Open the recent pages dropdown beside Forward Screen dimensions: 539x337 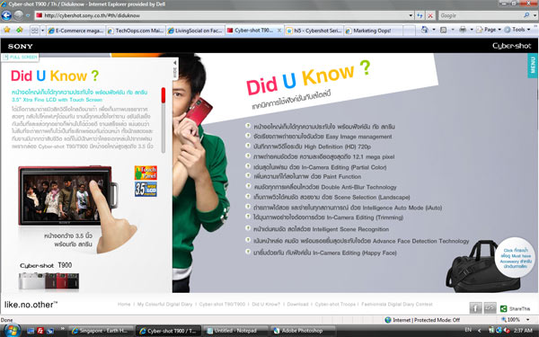[28, 15]
